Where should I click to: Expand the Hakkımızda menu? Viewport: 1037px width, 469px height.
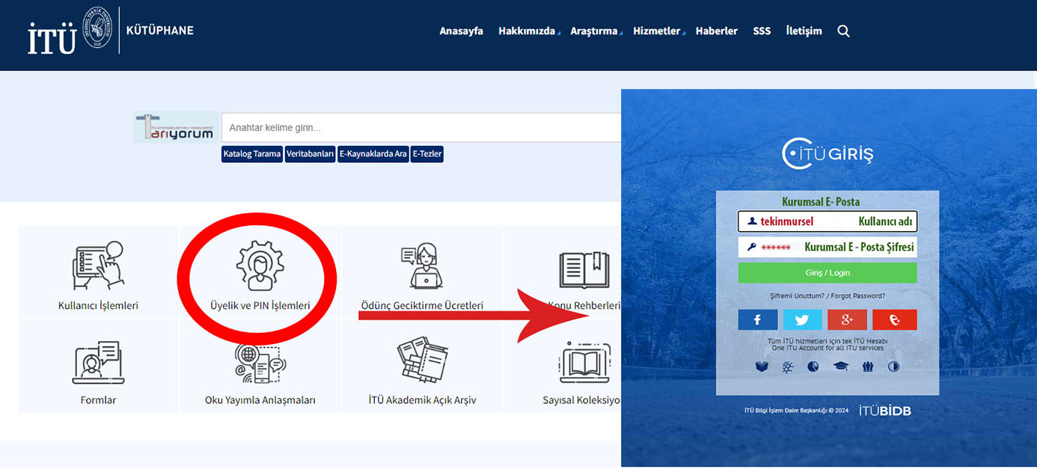tap(527, 31)
